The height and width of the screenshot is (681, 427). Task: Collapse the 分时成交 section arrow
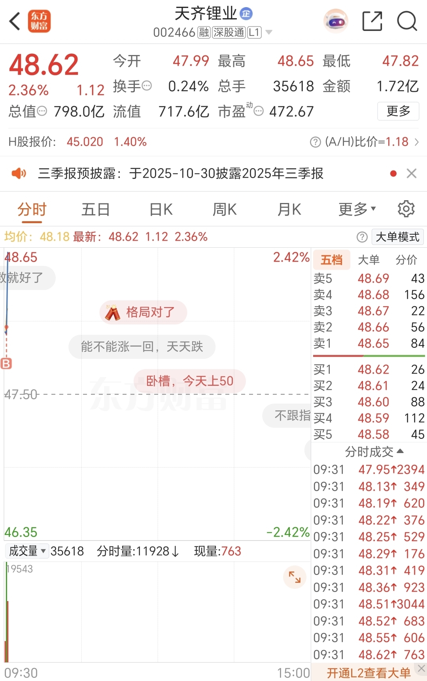tap(400, 451)
